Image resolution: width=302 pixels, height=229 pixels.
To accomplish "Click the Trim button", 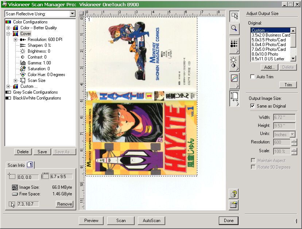I will [288, 85].
